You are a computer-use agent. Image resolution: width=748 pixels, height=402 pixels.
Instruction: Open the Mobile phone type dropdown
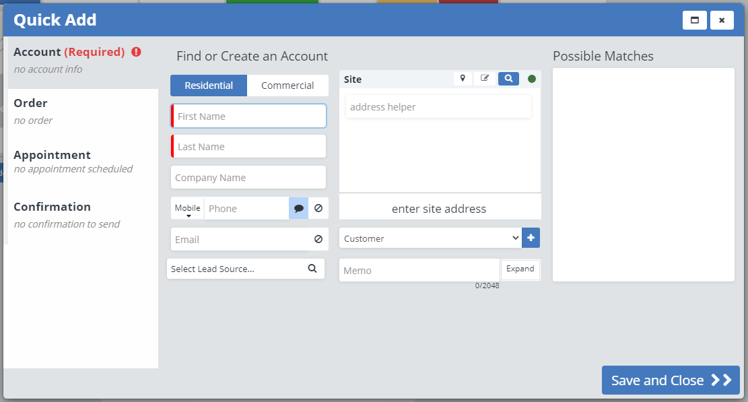click(x=188, y=209)
